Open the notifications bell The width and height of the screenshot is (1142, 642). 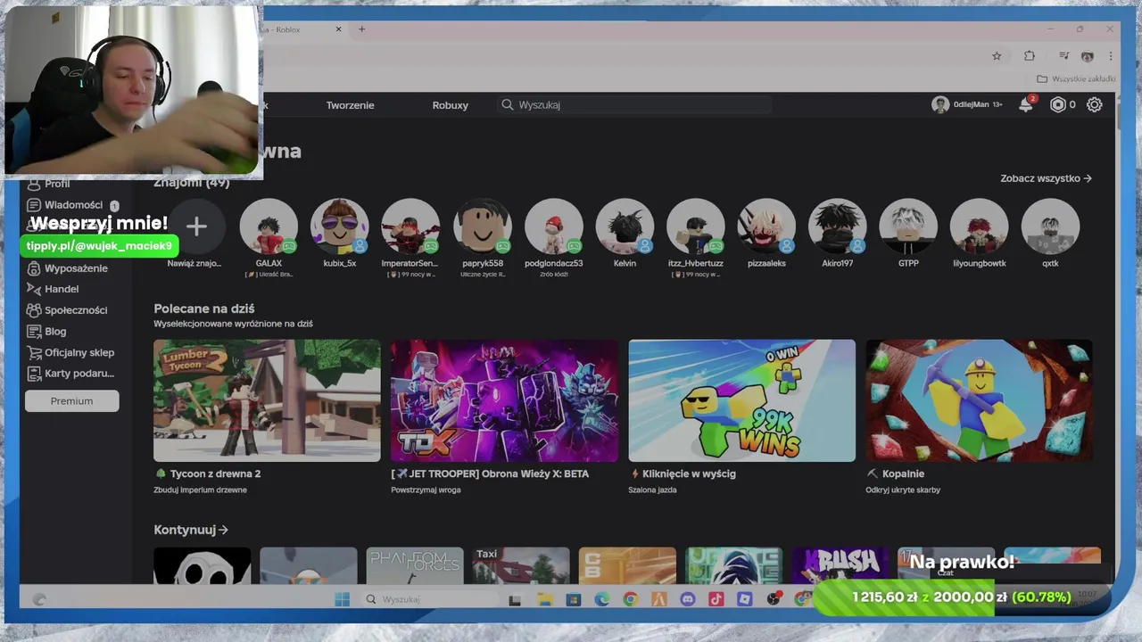tap(1026, 104)
